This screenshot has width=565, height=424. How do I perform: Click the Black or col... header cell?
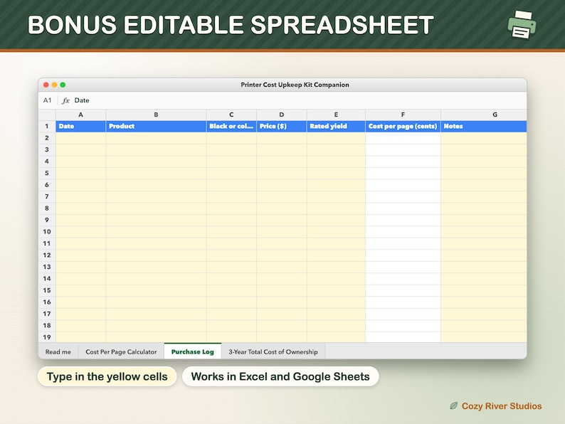click(231, 127)
